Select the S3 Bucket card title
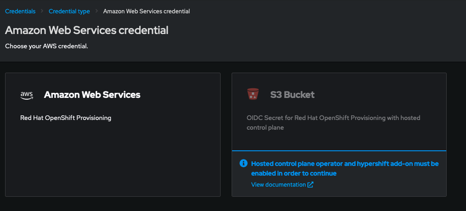The width and height of the screenshot is (466, 211). 292,95
